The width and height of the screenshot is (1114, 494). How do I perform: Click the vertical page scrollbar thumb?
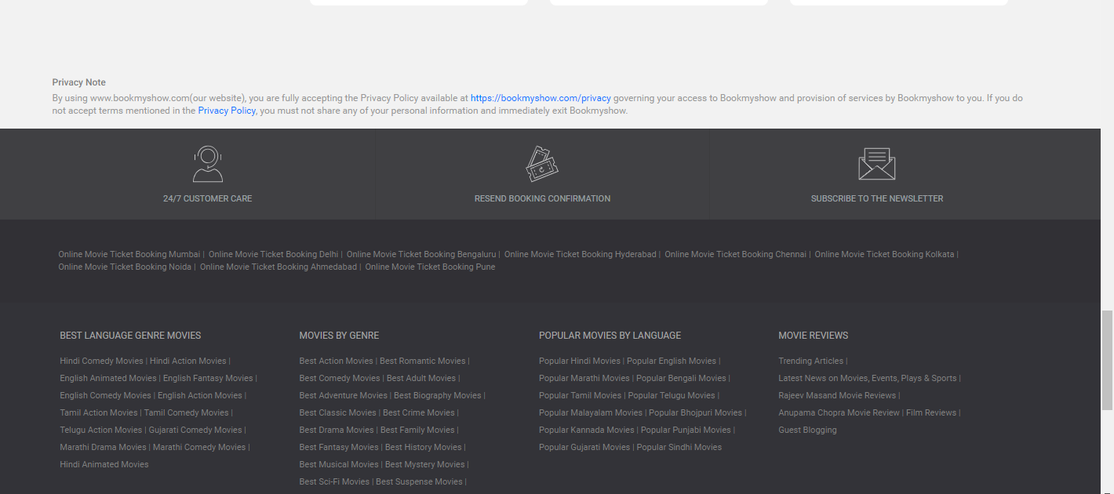(1108, 360)
